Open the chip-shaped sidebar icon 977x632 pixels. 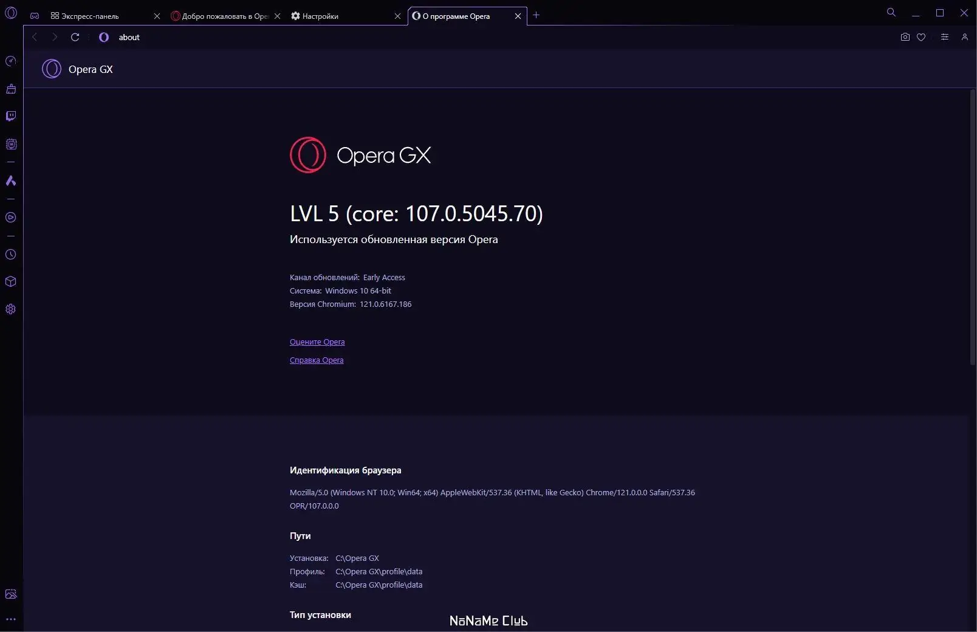[x=11, y=144]
